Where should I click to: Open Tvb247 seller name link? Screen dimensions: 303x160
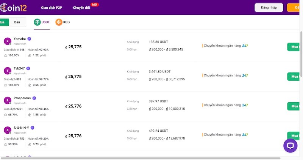(19, 68)
